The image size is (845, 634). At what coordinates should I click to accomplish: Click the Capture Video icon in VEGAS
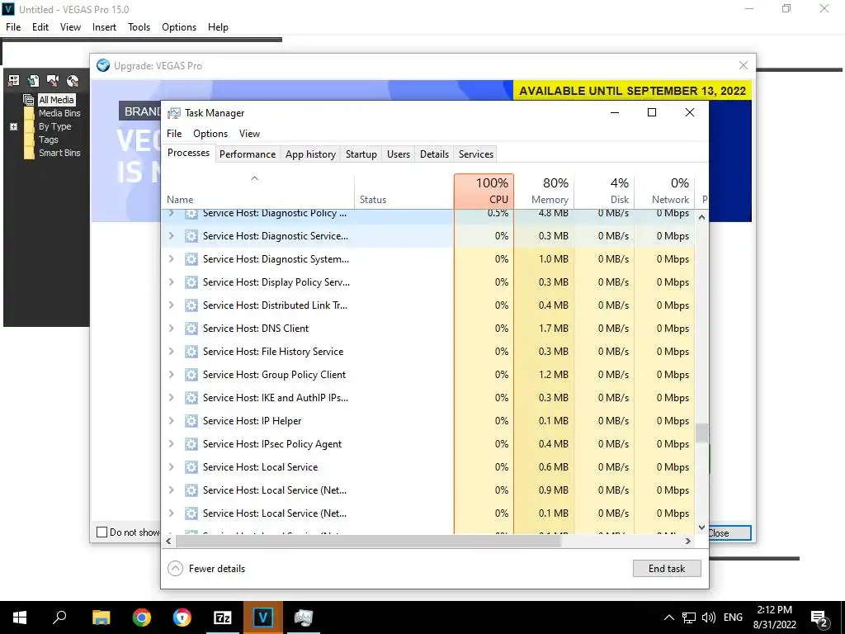[53, 81]
